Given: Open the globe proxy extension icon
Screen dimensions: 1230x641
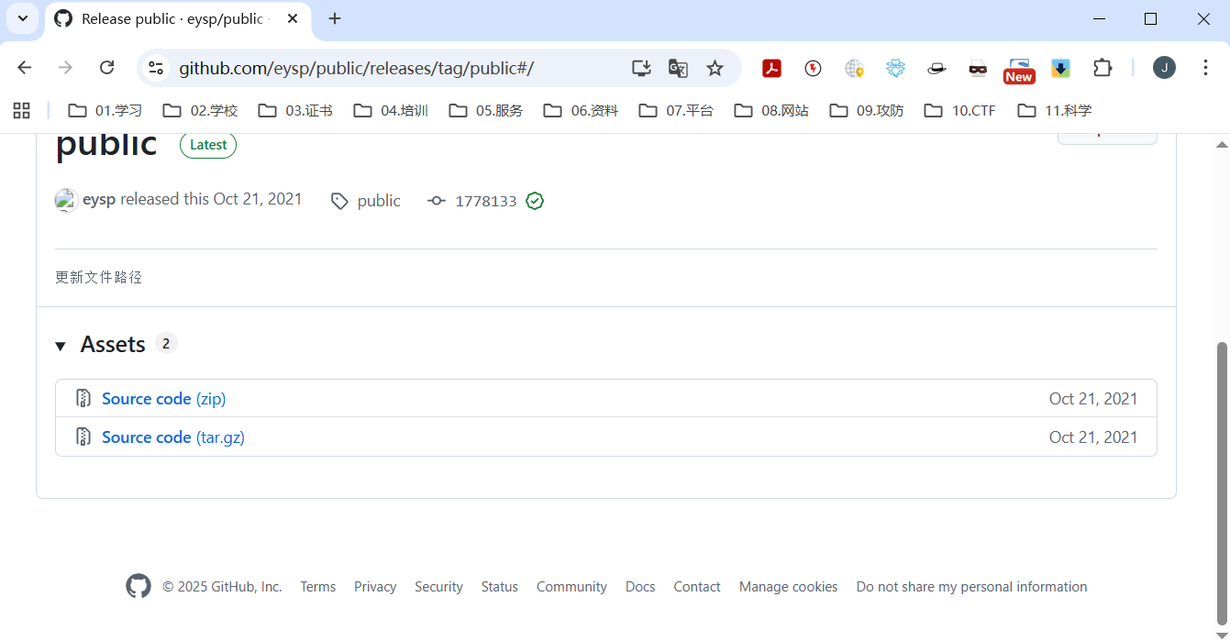Looking at the screenshot, I should pos(854,68).
